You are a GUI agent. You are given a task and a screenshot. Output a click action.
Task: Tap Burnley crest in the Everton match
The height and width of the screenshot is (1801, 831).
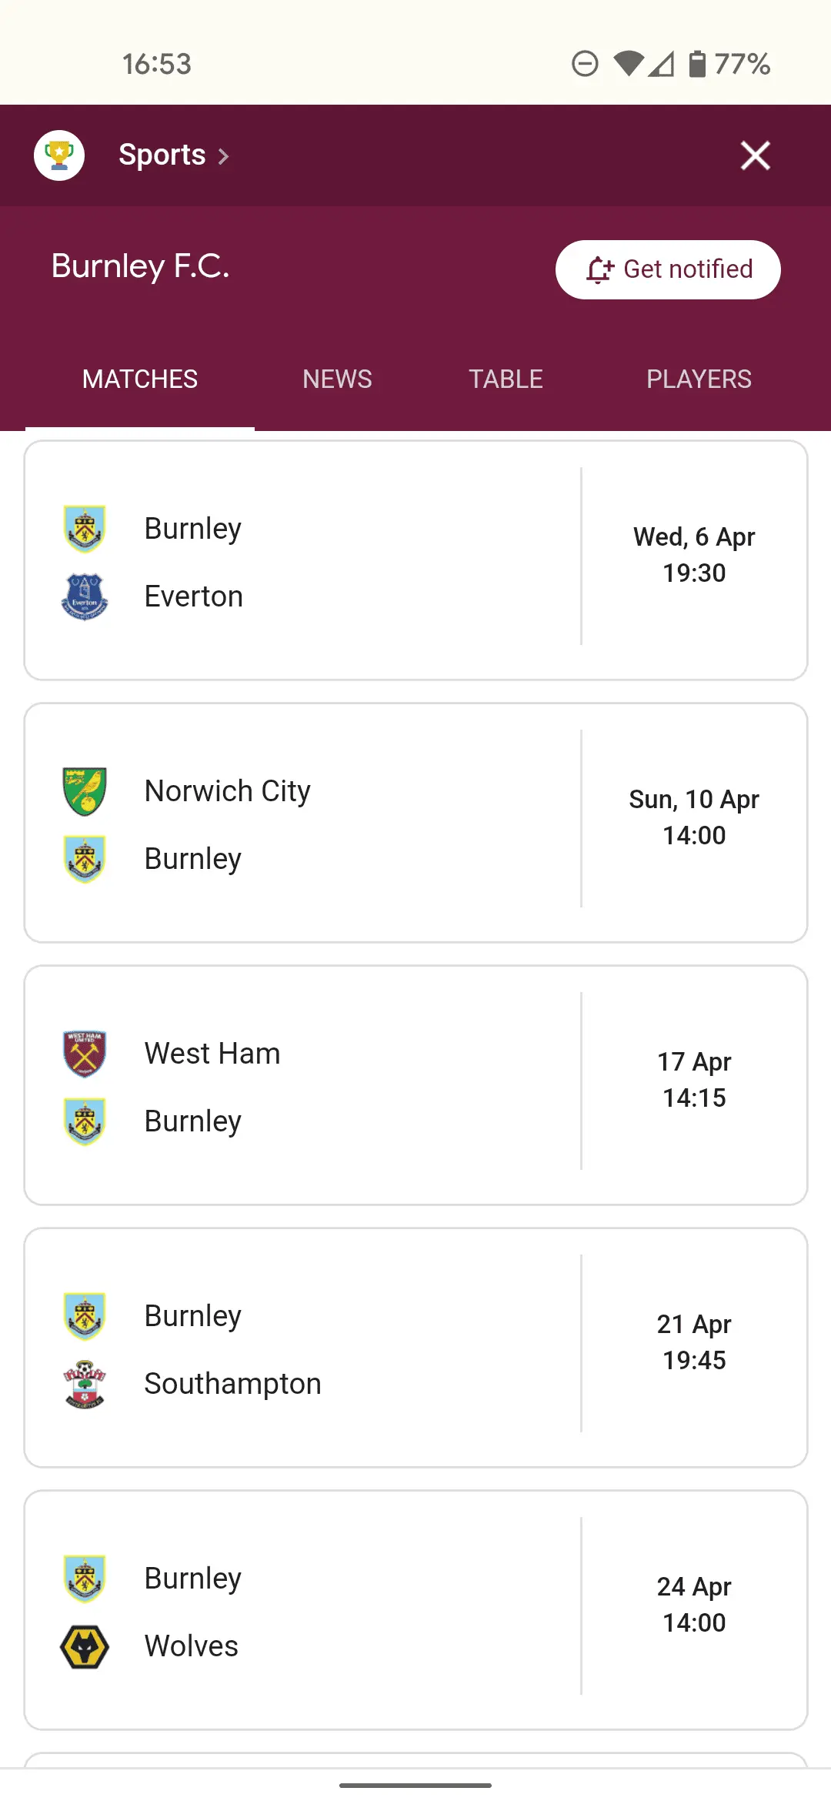pyautogui.click(x=85, y=529)
